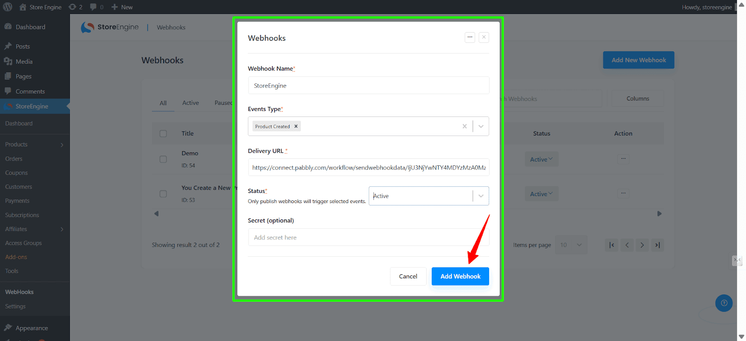Remove the Product Created tag
746x341 pixels.
pyautogui.click(x=296, y=126)
